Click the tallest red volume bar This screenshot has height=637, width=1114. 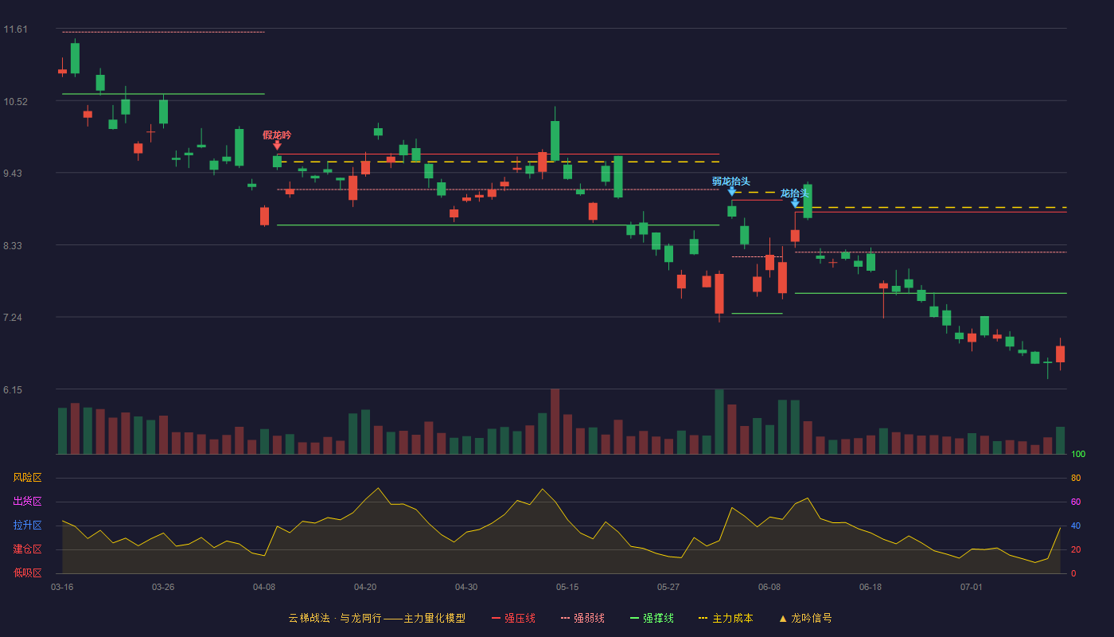(x=555, y=421)
